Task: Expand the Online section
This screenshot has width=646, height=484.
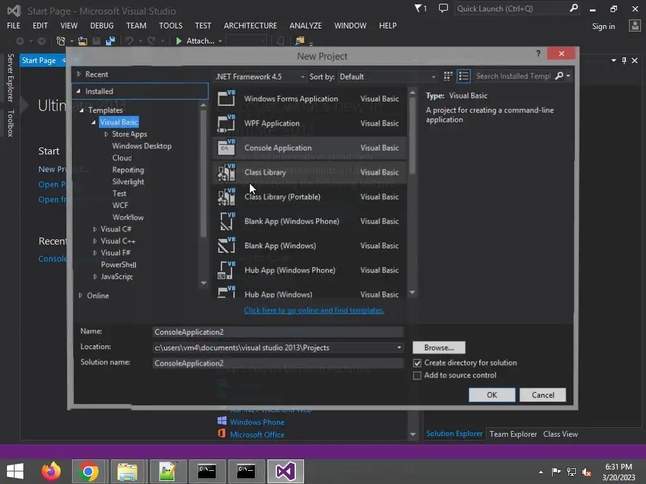Action: 80,296
